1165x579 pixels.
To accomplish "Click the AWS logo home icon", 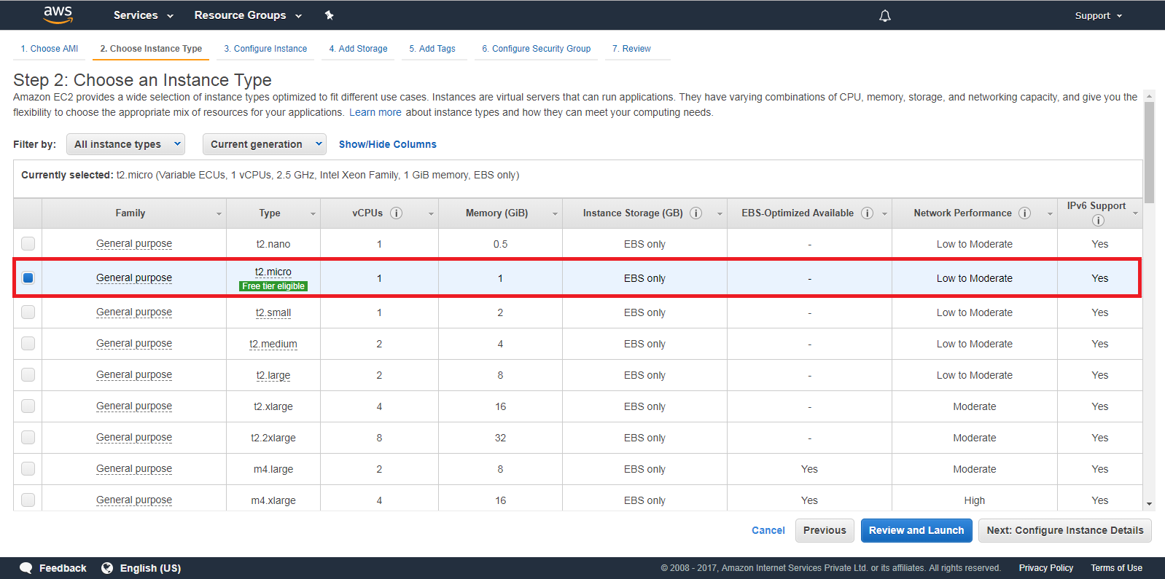I will [58, 15].
